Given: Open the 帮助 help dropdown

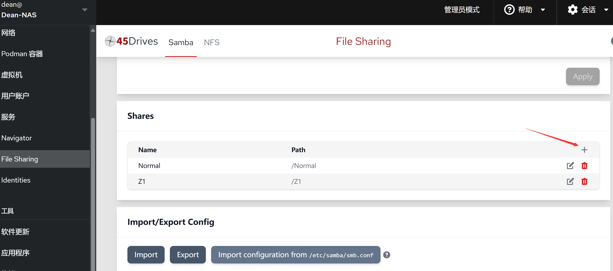Looking at the screenshot, I should click(543, 10).
